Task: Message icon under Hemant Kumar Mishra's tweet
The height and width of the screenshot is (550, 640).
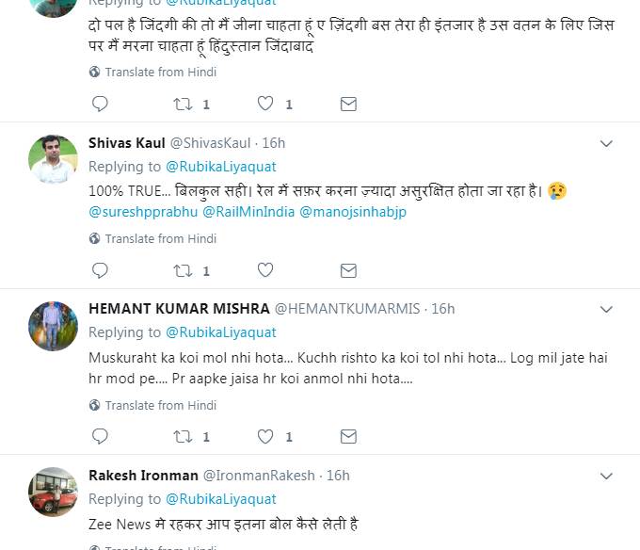Action: pos(348,437)
